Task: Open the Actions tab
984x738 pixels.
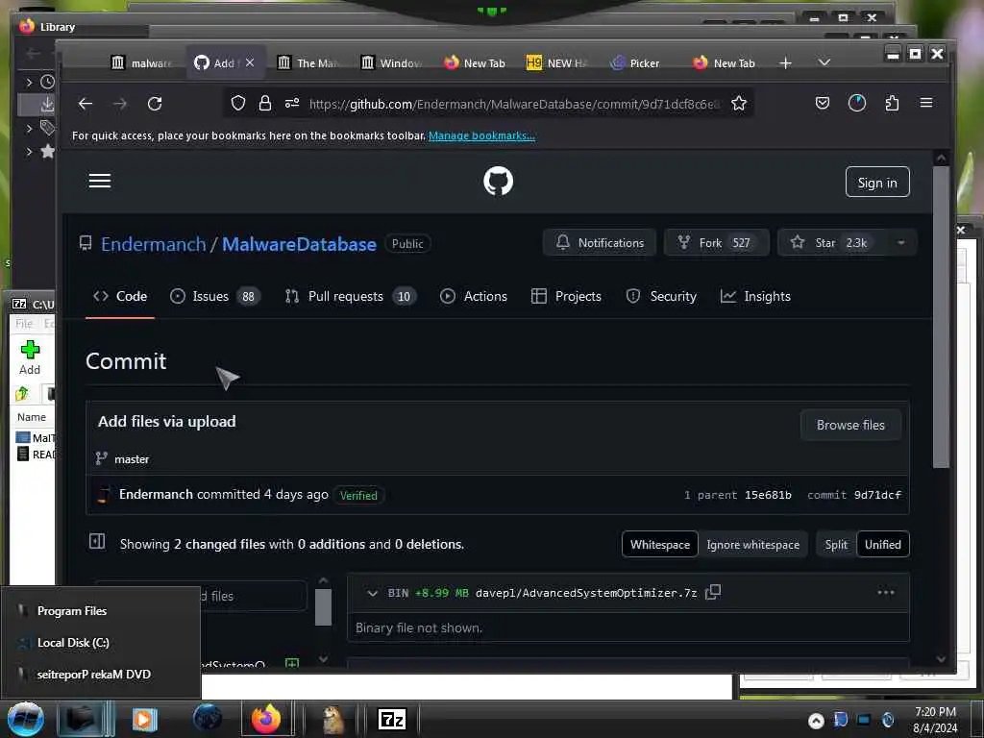Action: (474, 296)
